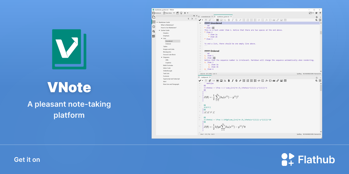349x174 pixels.
Task: Open the search magnifier sidebar icon
Action: click(154, 31)
